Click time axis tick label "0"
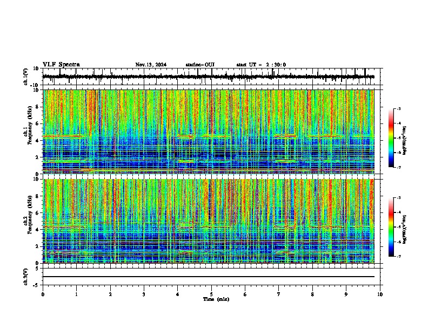428x330 pixels. pyautogui.click(x=43, y=294)
